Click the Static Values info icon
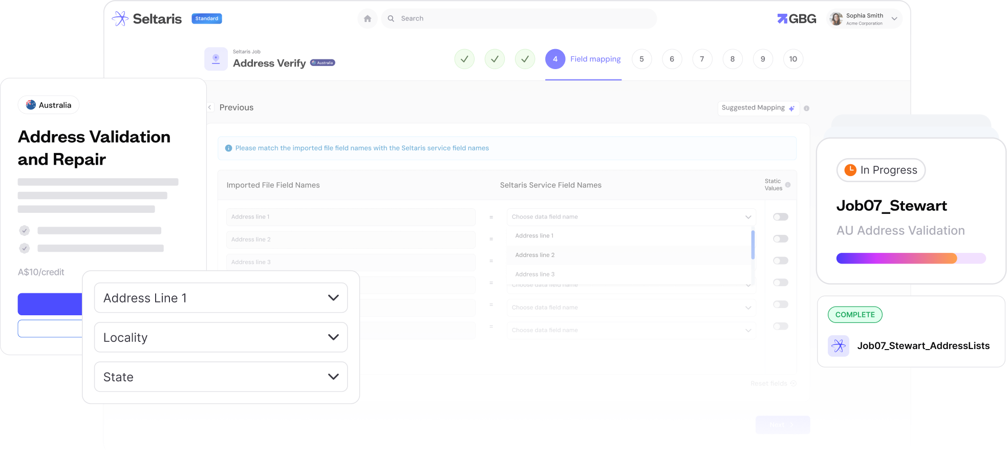1007x455 pixels. [x=788, y=185]
